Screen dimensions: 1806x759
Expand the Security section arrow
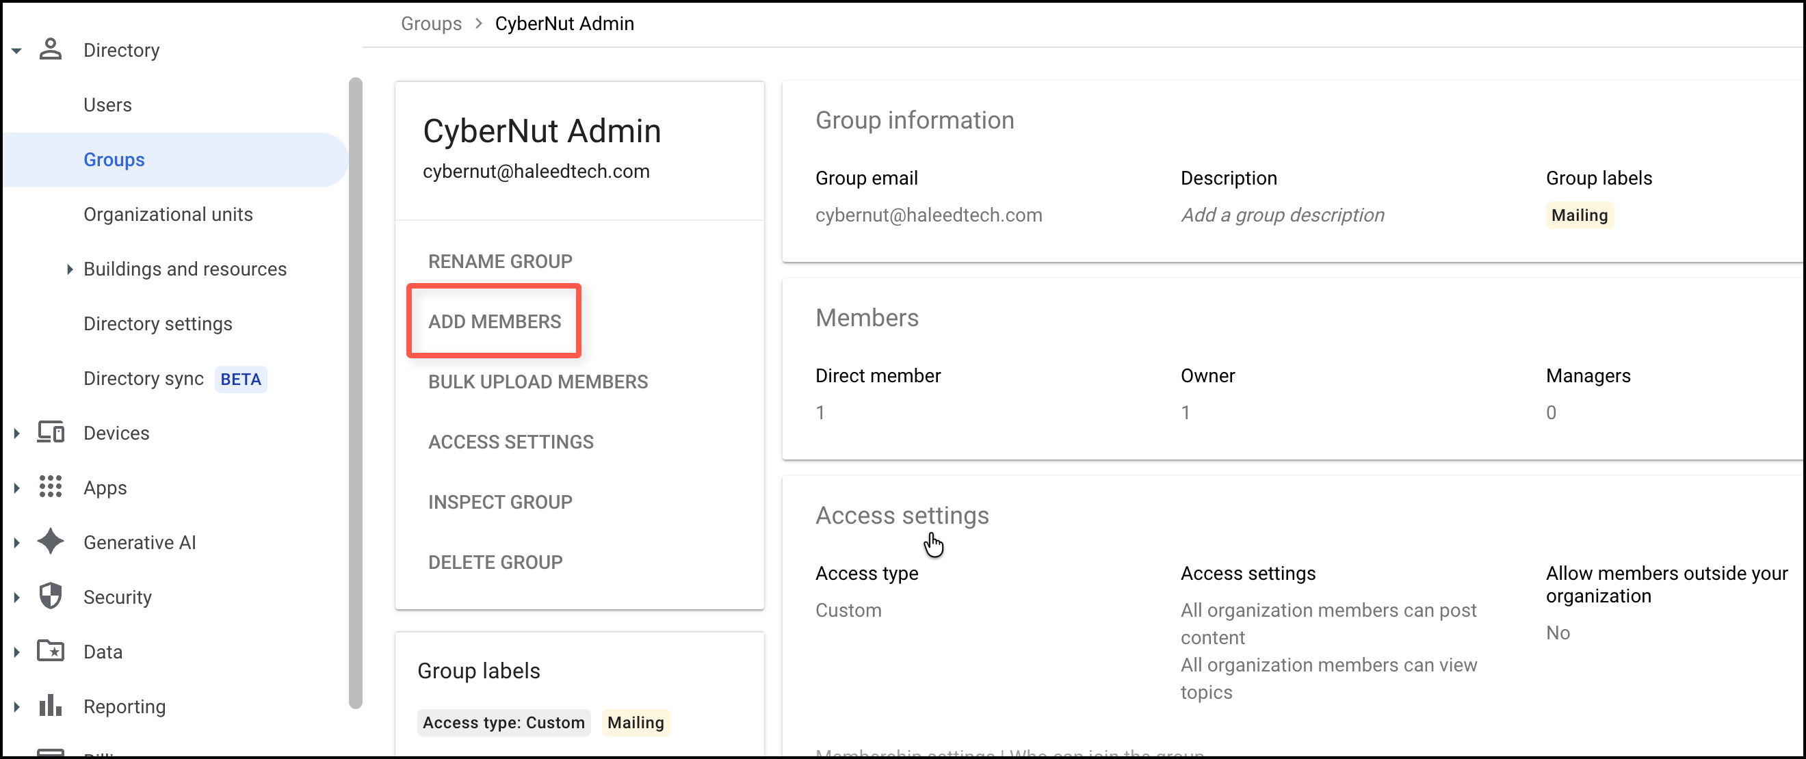17,597
